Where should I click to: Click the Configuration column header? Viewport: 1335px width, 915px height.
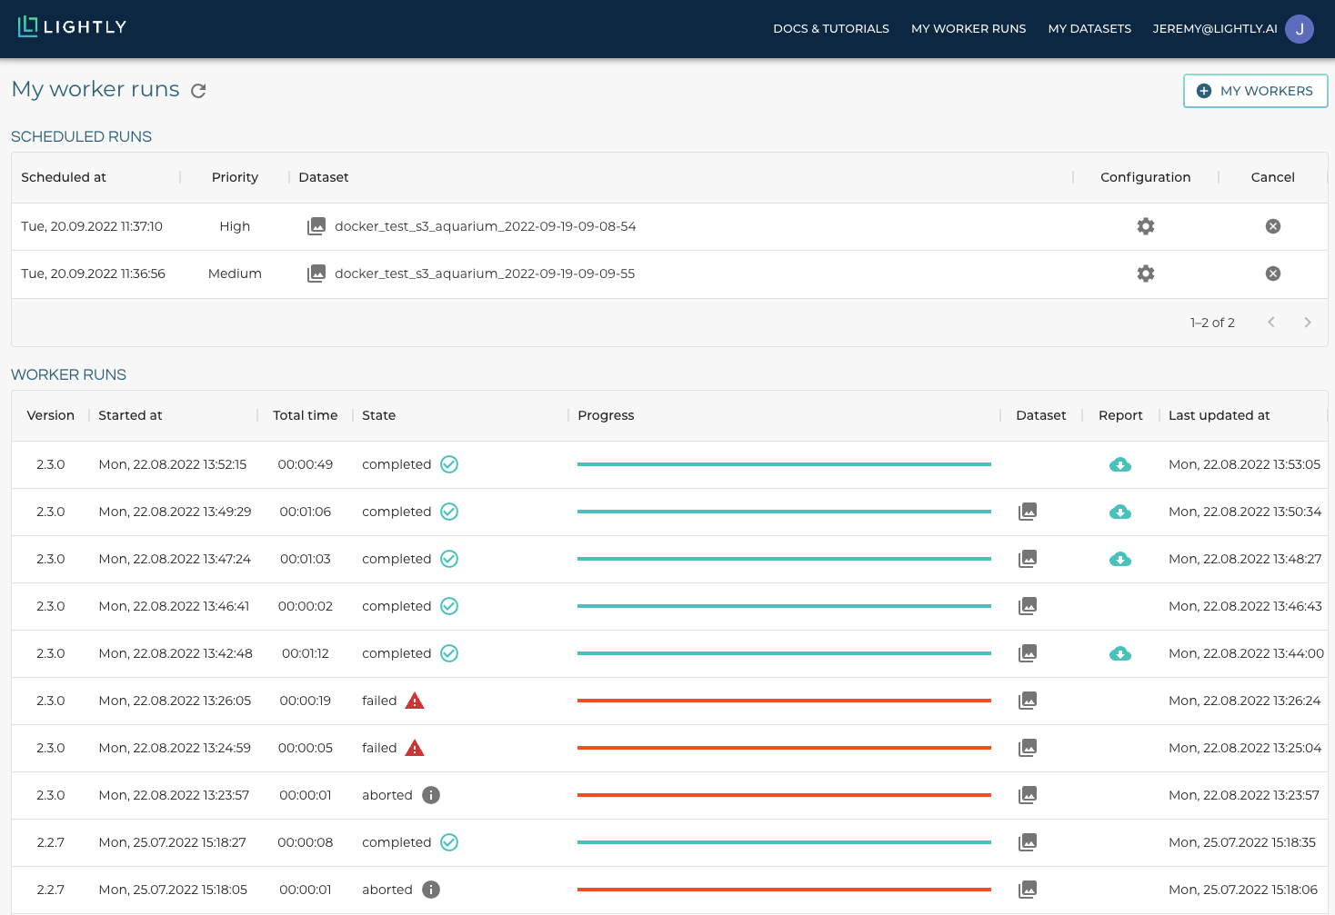[x=1146, y=177]
